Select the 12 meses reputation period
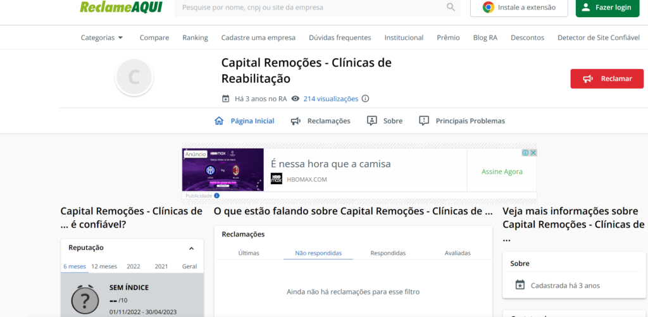 [104, 266]
